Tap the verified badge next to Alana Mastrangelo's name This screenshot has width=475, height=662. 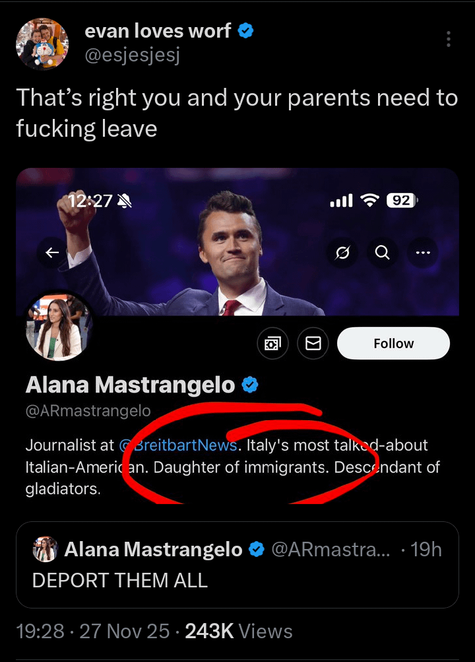(250, 385)
